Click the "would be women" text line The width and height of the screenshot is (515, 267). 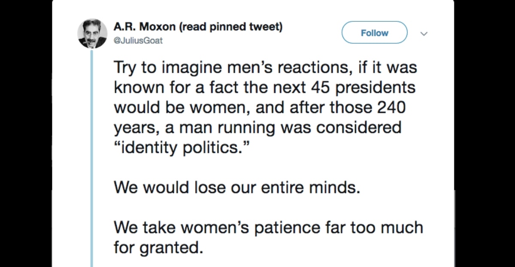[259, 107]
